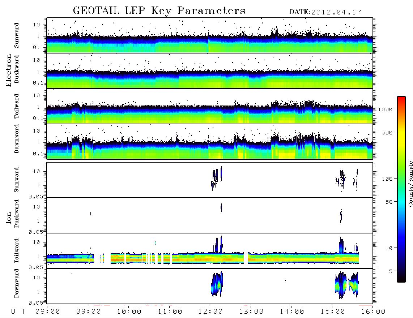Click the 10 label of Electron Dawnward axis
413x318 pixels.
[37, 131]
